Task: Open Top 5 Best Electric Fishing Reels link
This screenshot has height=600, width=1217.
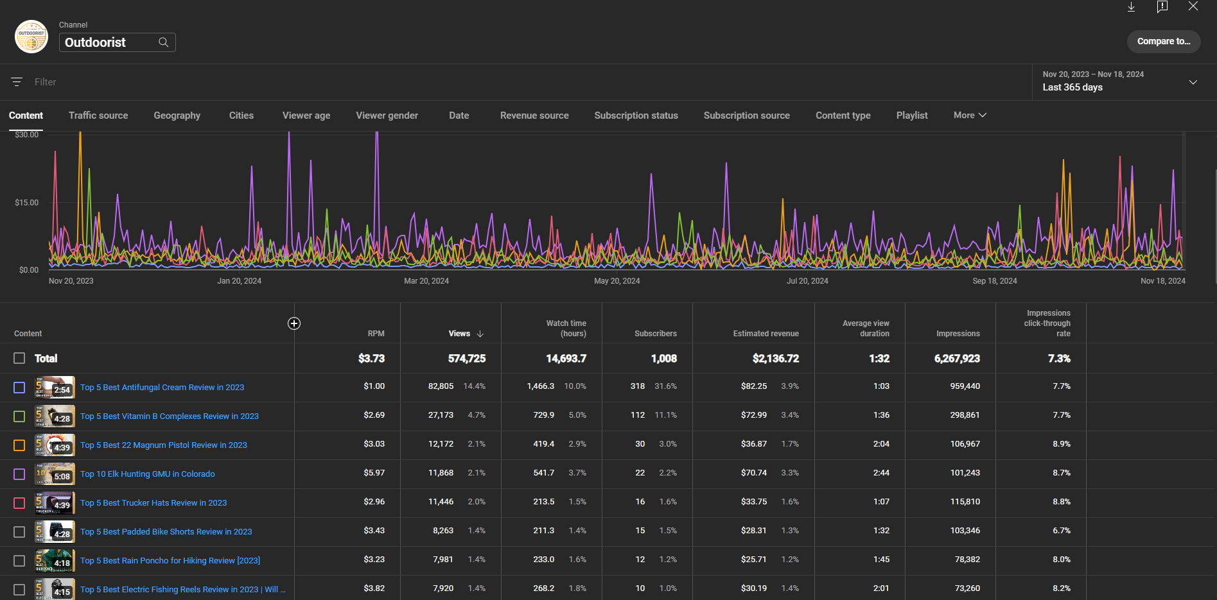Action: (x=183, y=590)
